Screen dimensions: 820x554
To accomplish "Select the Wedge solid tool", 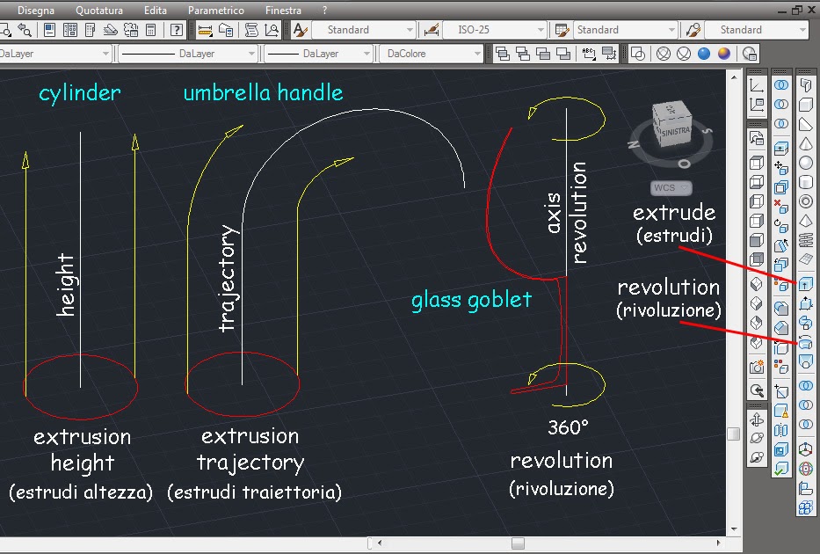I will [x=805, y=124].
